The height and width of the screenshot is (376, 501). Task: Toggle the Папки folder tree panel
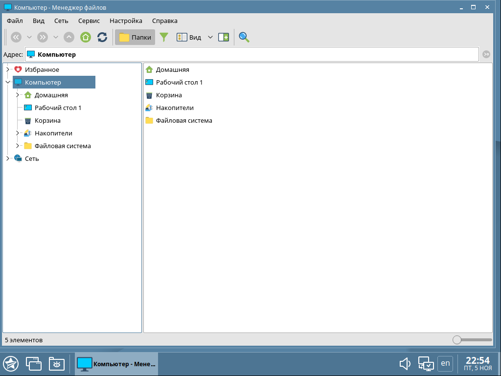coord(135,37)
